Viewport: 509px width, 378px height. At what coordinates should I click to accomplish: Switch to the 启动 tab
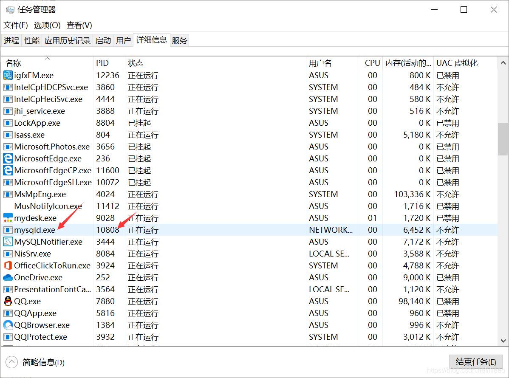(103, 40)
